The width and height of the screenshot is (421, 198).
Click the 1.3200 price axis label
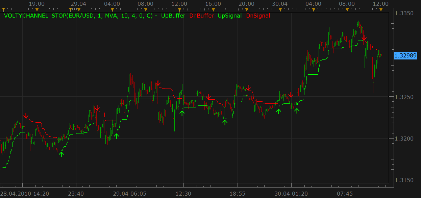tap(404, 139)
